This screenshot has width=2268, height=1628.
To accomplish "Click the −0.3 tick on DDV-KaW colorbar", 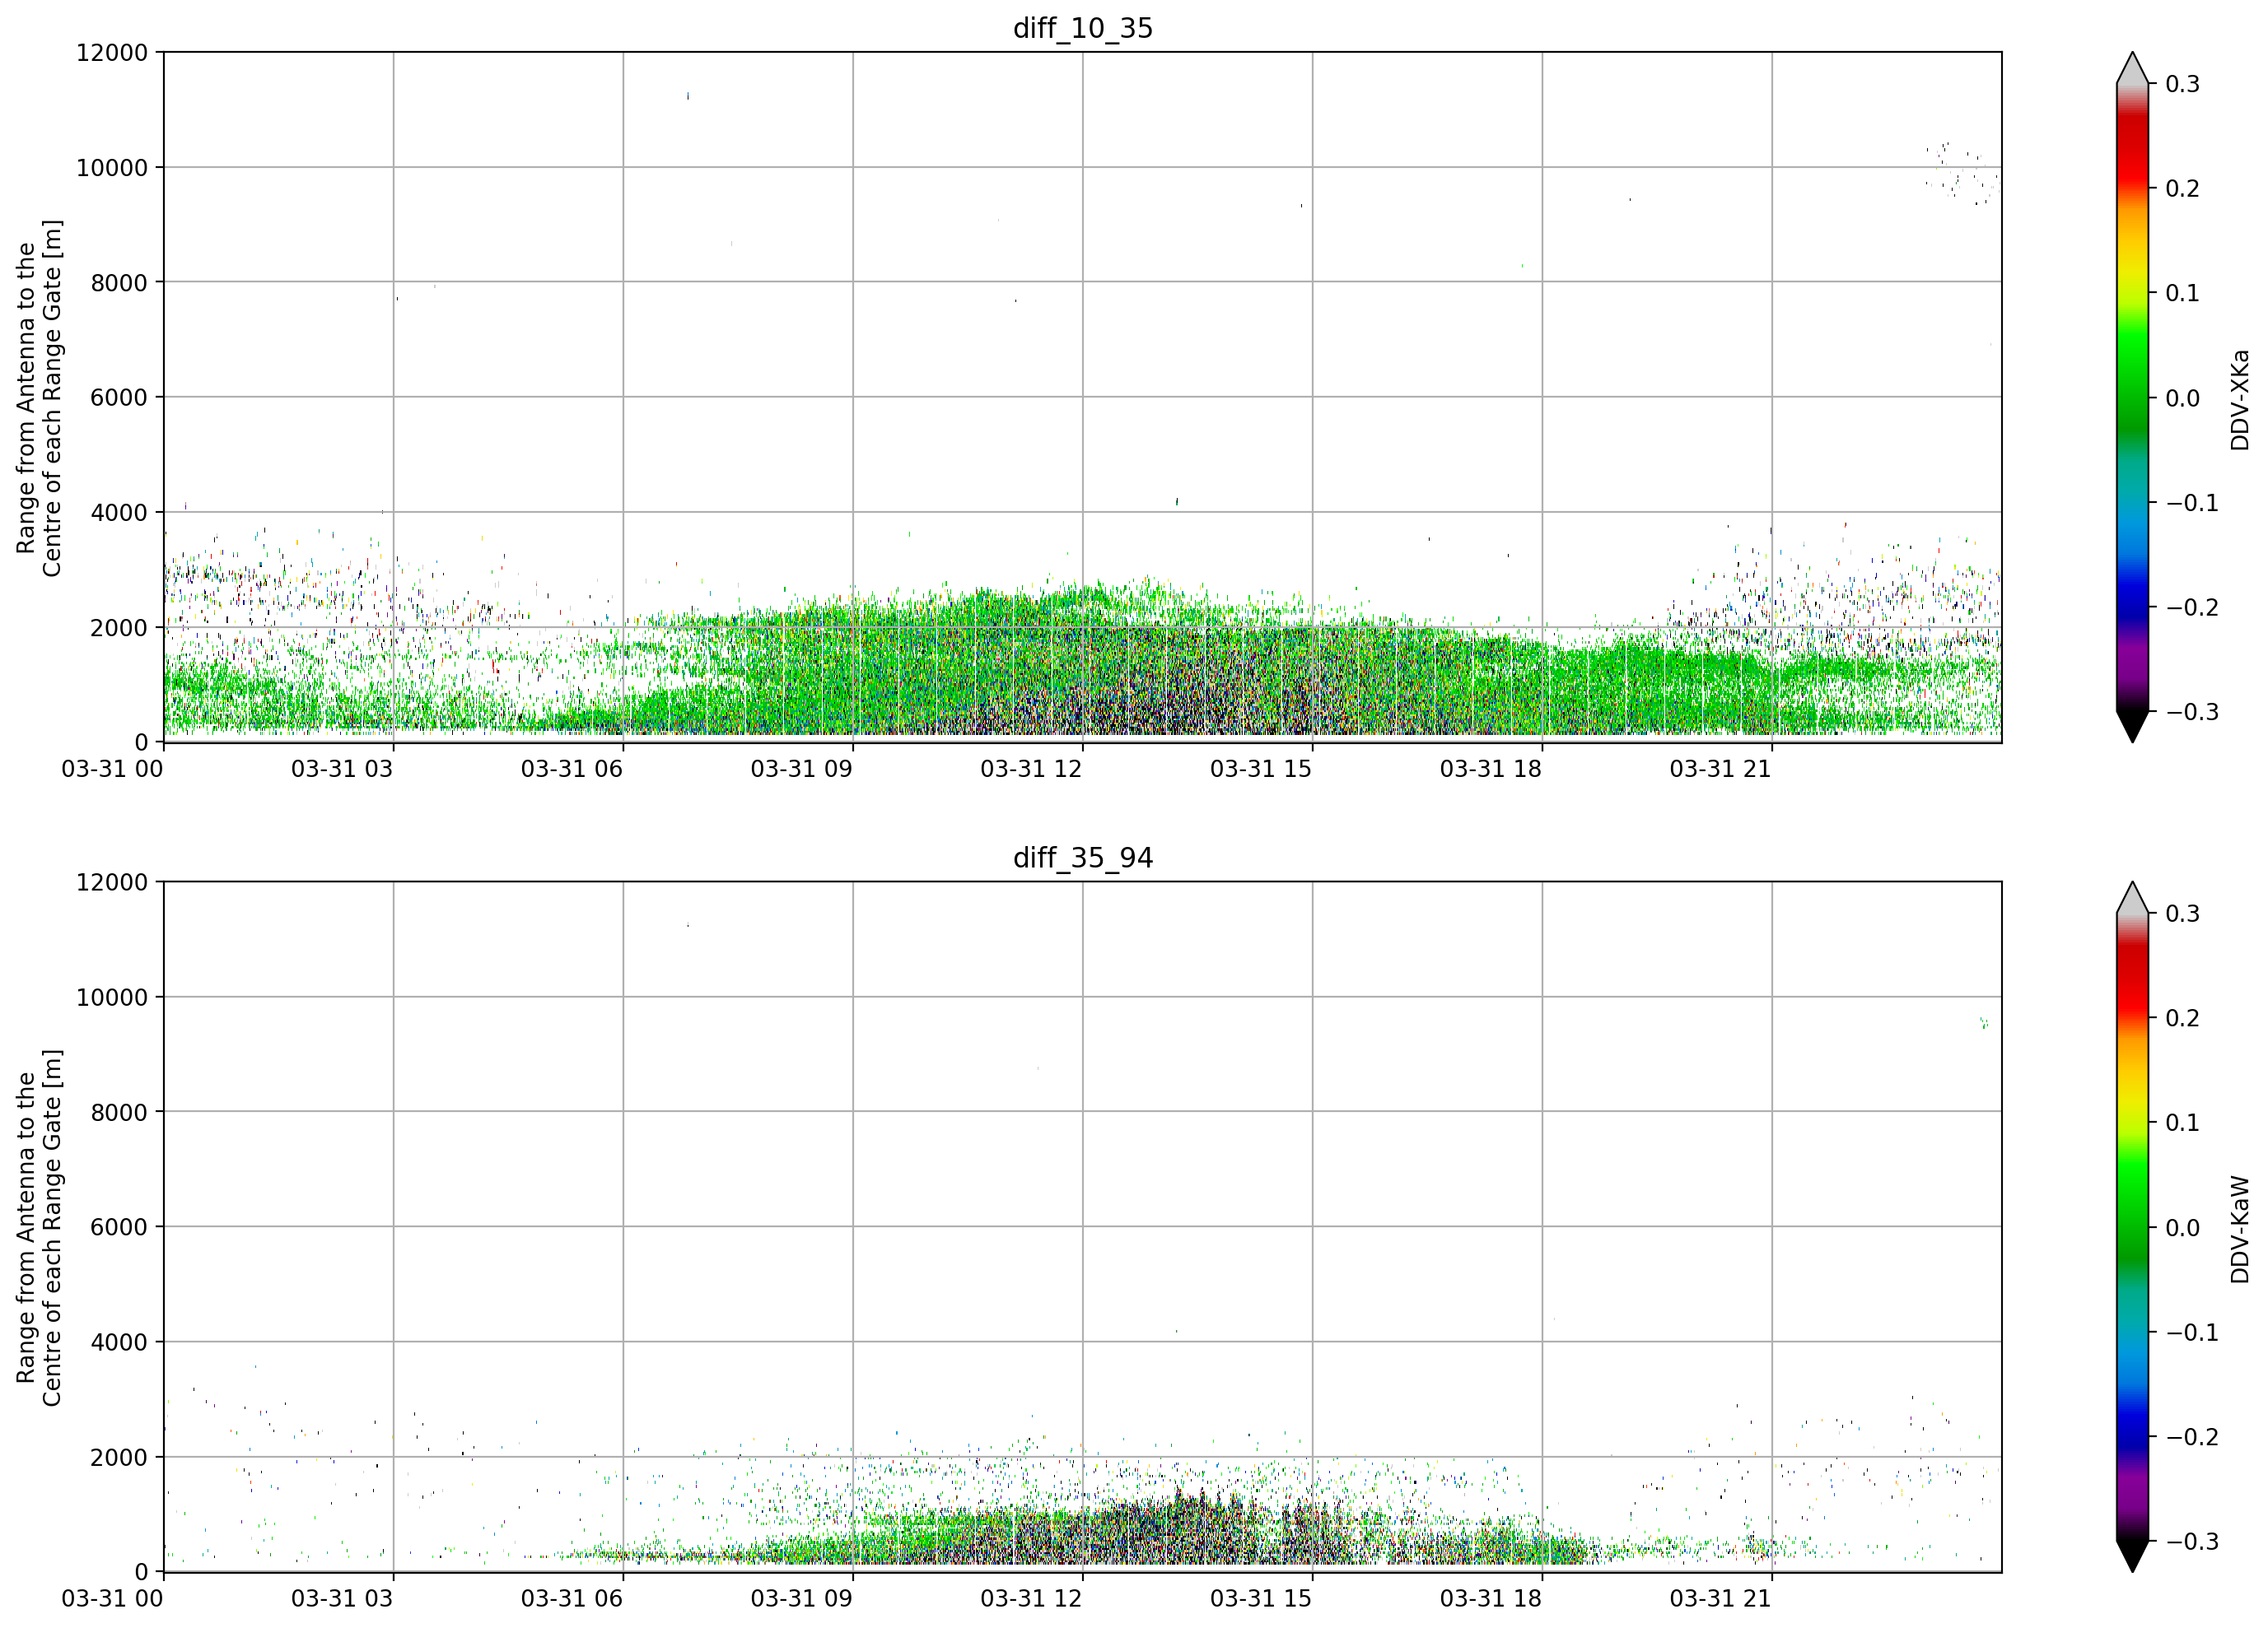I will coord(2192,1542).
